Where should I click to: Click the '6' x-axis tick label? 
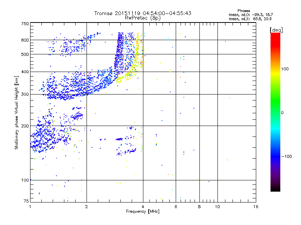(x=176, y=207)
